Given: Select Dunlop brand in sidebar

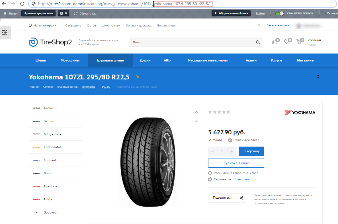Looking at the screenshot, I should [56, 173].
